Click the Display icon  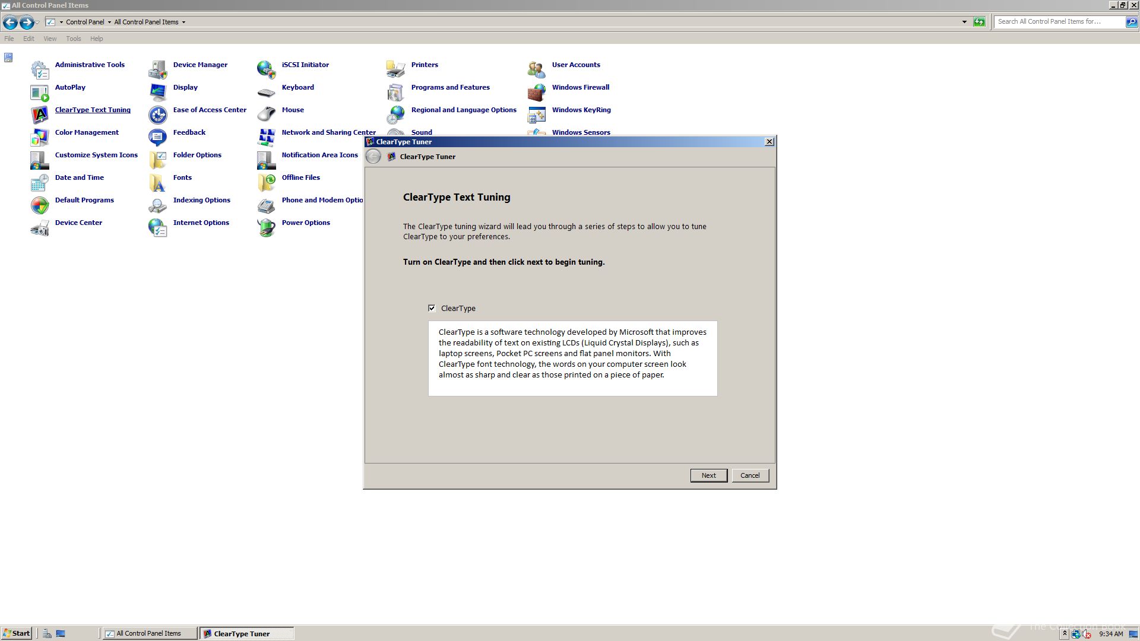tap(158, 93)
